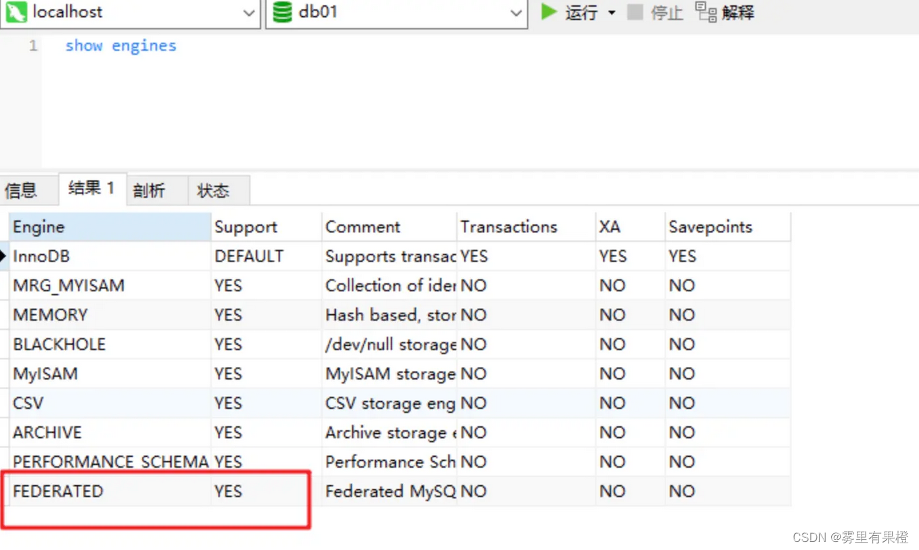Screen dimensions: 919x550
Task: Select the MEMORY engine cell
Action: [x=110, y=315]
